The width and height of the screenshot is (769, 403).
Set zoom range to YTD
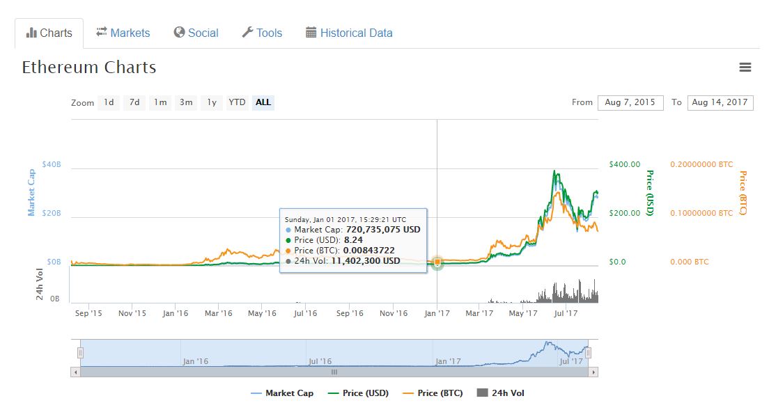(x=237, y=102)
